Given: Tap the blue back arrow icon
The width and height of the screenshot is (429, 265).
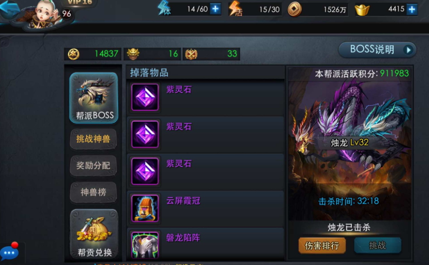Looking at the screenshot, I should (10, 9).
